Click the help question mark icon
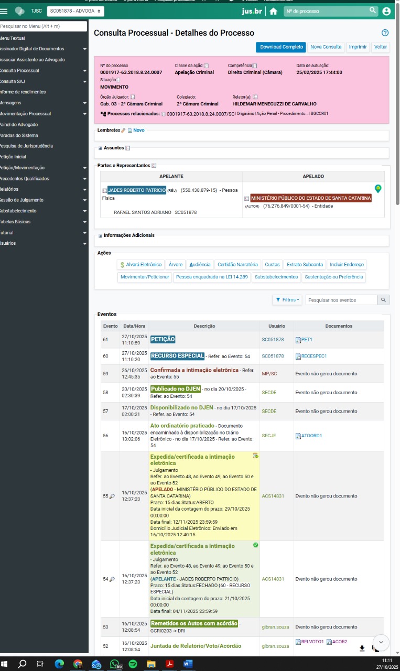 click(x=385, y=33)
